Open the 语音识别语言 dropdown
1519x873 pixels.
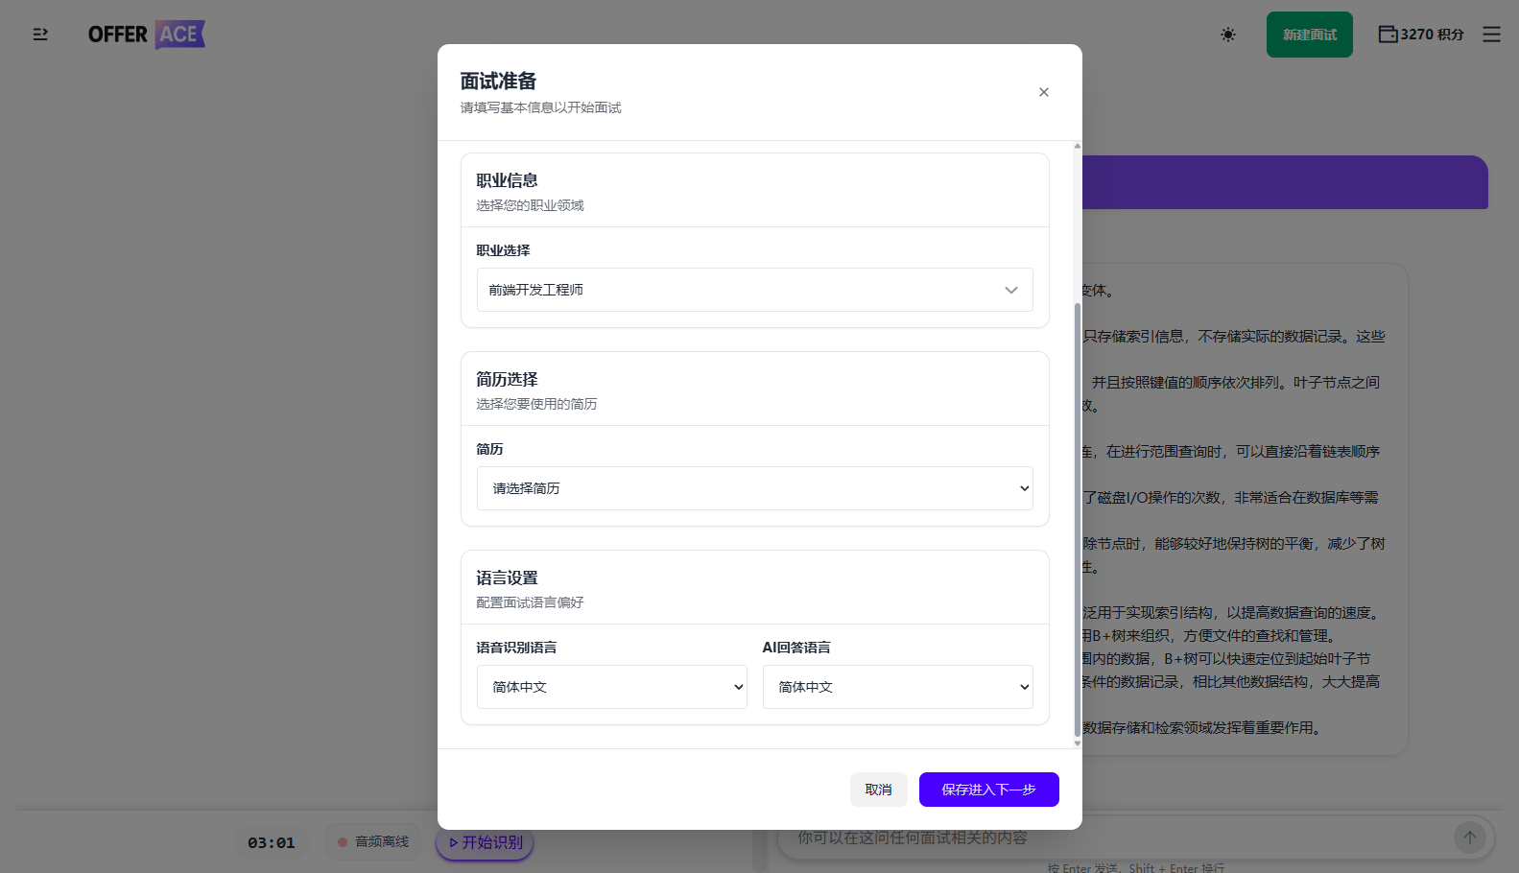612,687
